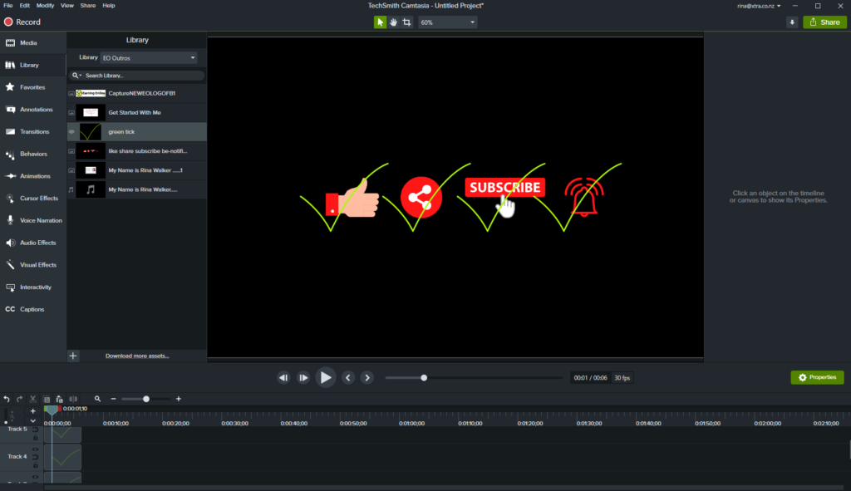Open the Modify menu
Viewport: 851px width, 491px height.
coord(45,6)
